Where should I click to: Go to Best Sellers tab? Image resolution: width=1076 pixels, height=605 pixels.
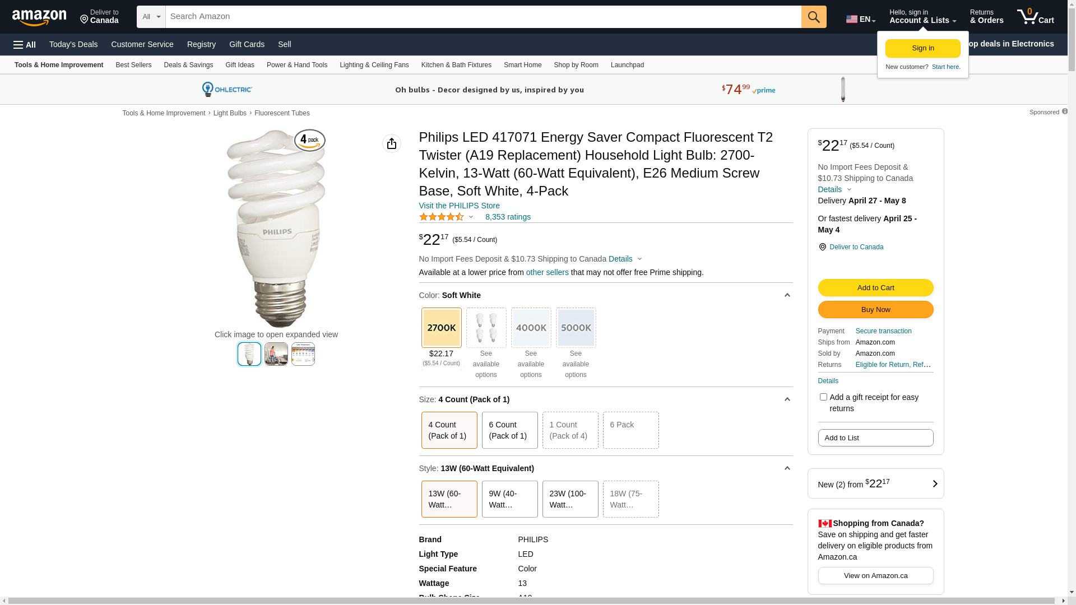(133, 65)
